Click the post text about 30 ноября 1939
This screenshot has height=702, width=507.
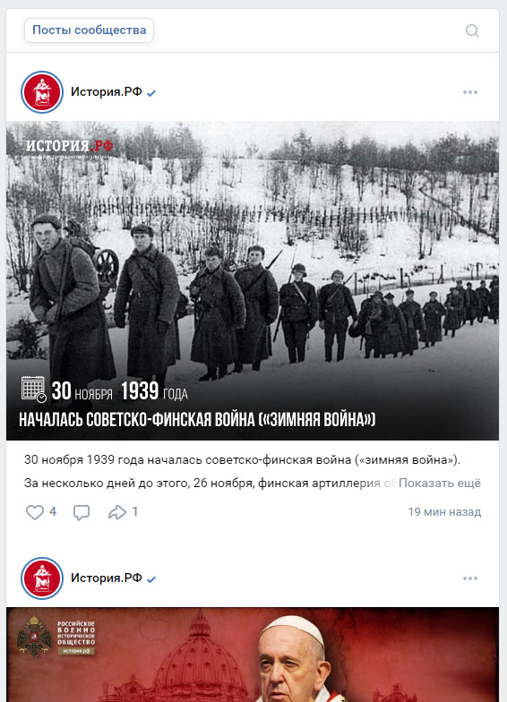pyautogui.click(x=242, y=460)
